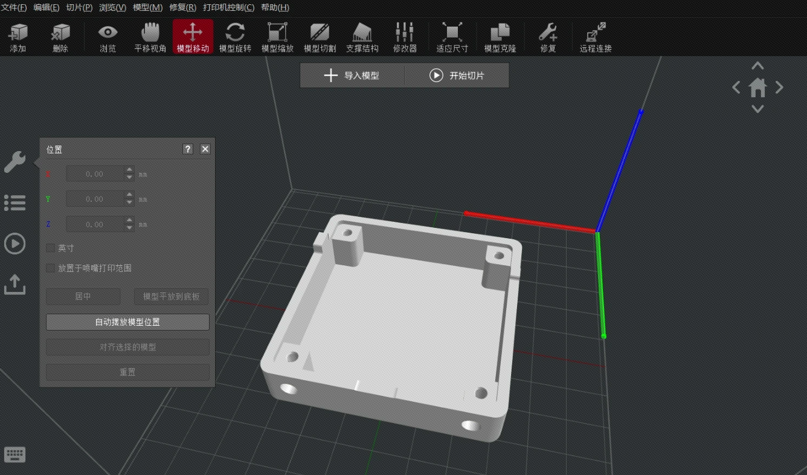This screenshot has width=807, height=475.
Task: Increase X position with up arrow
Action: coord(129,170)
